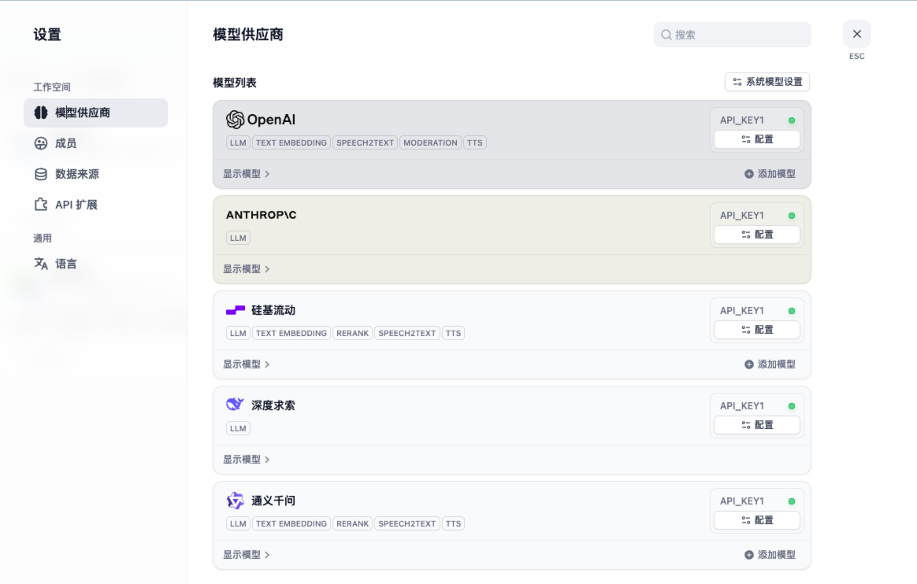Add a model to 通义千问 via 添加模型

(x=770, y=555)
